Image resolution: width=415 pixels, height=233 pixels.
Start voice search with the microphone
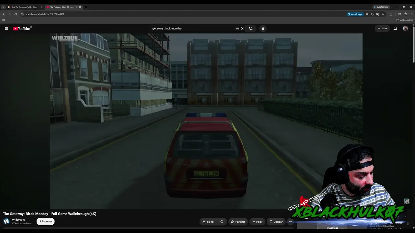(263, 28)
